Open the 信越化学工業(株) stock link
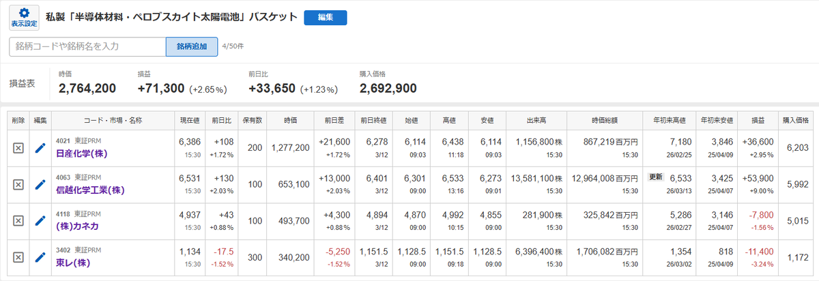The width and height of the screenshot is (819, 281). point(90,190)
